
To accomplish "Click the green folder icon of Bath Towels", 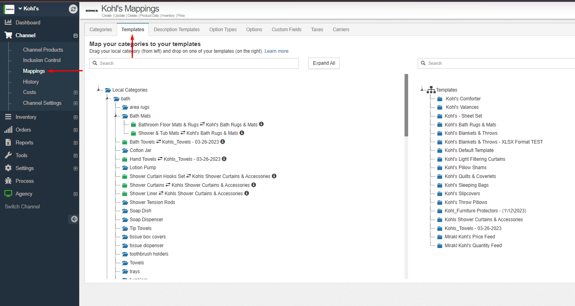I will click(125, 142).
